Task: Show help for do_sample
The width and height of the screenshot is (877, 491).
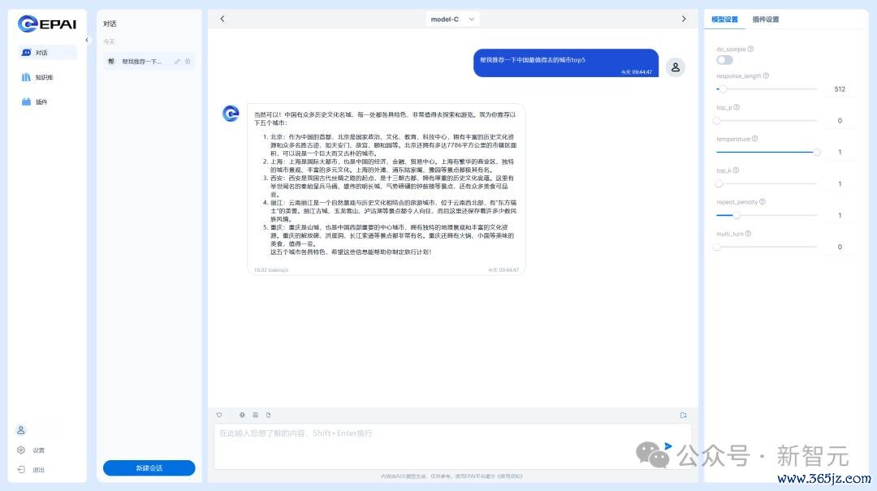Action: [x=750, y=50]
